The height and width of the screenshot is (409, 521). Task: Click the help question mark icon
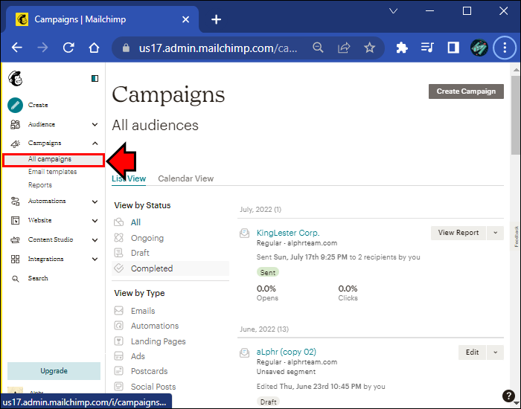508,396
